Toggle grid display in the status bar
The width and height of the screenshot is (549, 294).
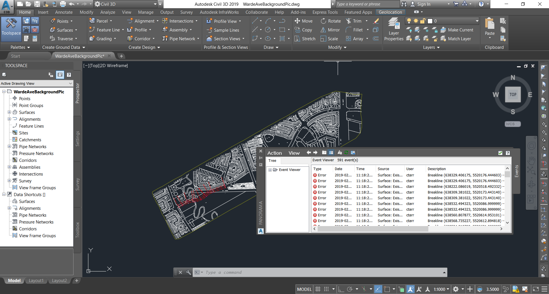pyautogui.click(x=318, y=289)
